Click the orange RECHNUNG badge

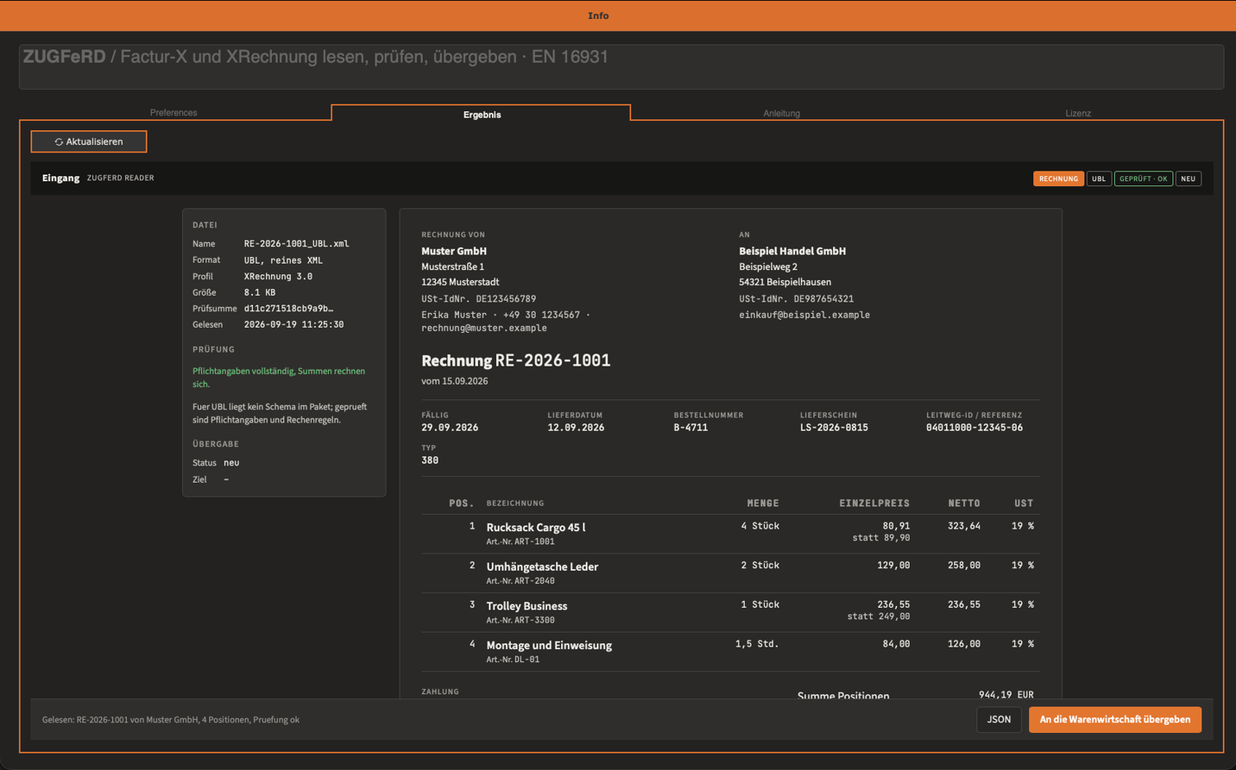[x=1058, y=179]
